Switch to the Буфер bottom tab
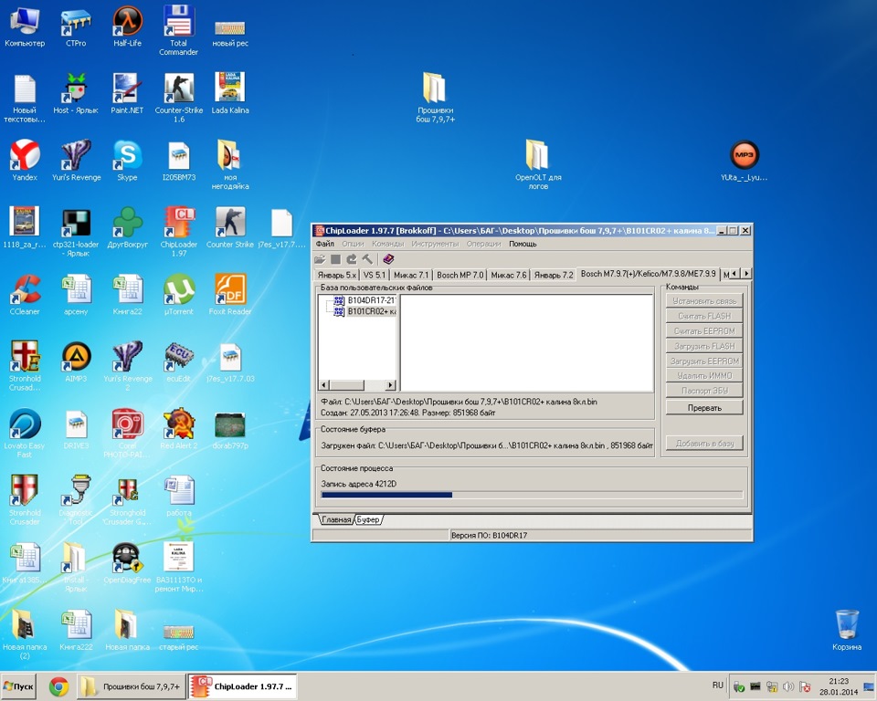The width and height of the screenshot is (877, 701). pyautogui.click(x=368, y=520)
